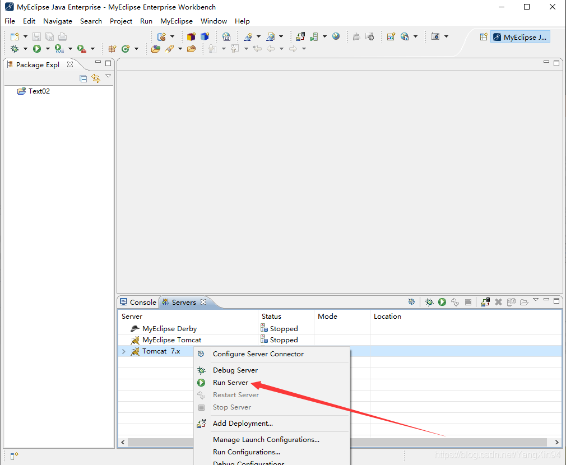
Task: Click the new report chart icon in toolbar
Action: 391,36
